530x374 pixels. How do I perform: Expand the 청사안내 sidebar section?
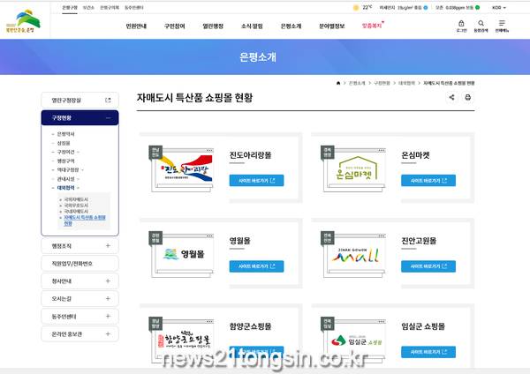(x=108, y=281)
